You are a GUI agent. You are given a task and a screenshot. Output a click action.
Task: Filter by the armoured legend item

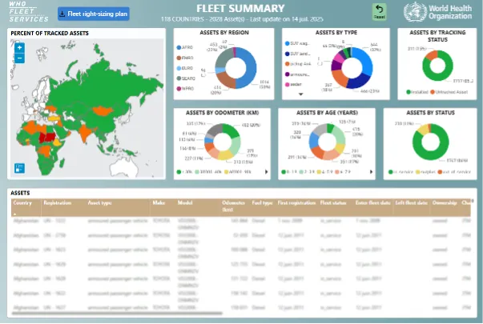[x=297, y=74]
